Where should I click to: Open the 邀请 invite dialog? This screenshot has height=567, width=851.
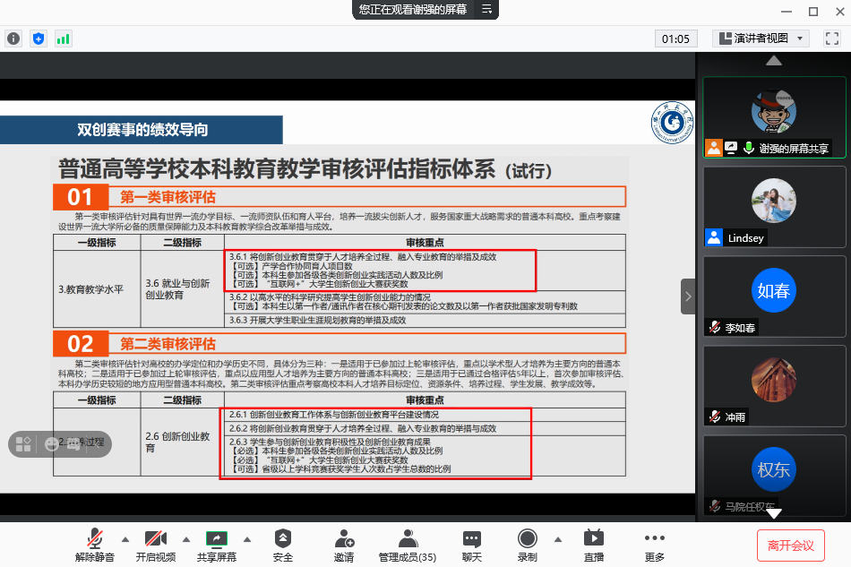344,545
